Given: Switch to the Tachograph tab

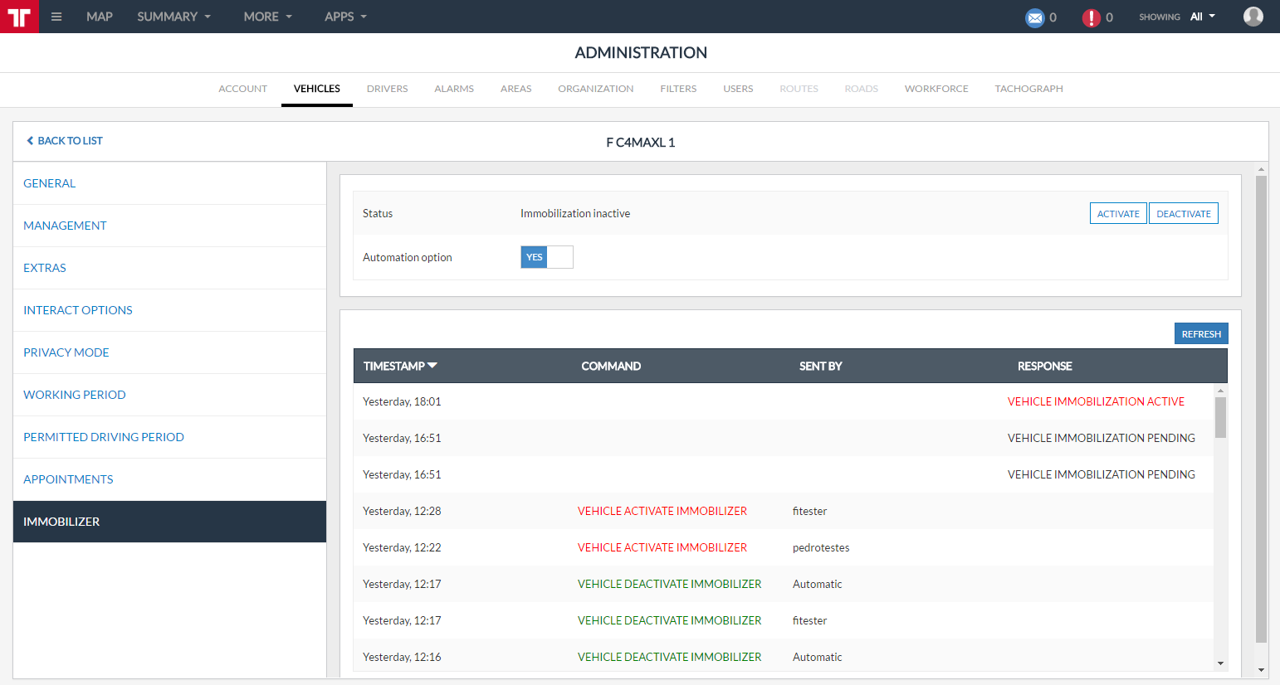Looking at the screenshot, I should pyautogui.click(x=1028, y=89).
